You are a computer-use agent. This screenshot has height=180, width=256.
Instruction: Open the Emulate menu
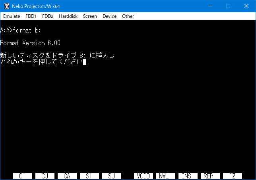(12, 16)
